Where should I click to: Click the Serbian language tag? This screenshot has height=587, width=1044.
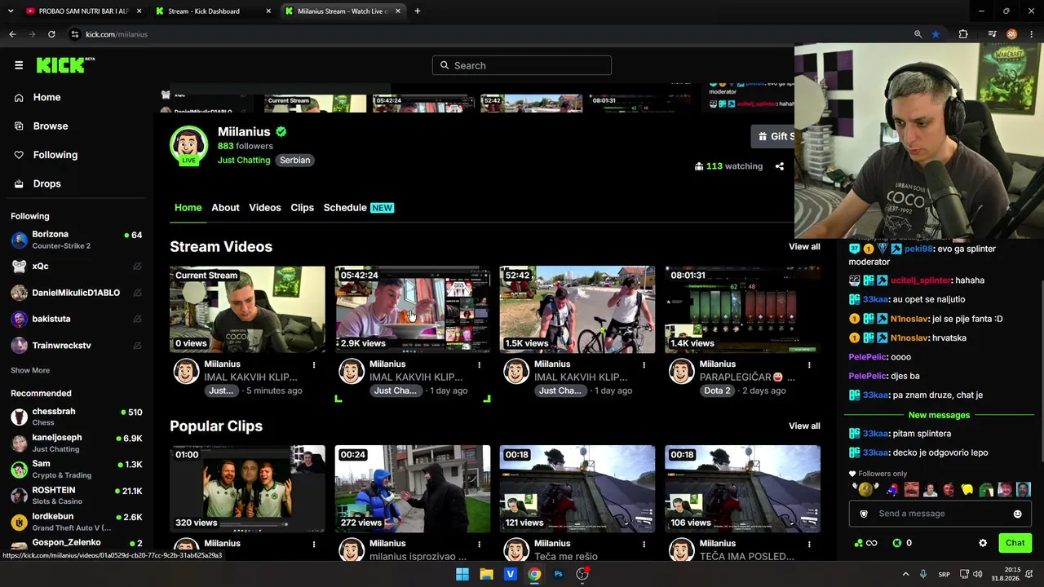pyautogui.click(x=295, y=160)
